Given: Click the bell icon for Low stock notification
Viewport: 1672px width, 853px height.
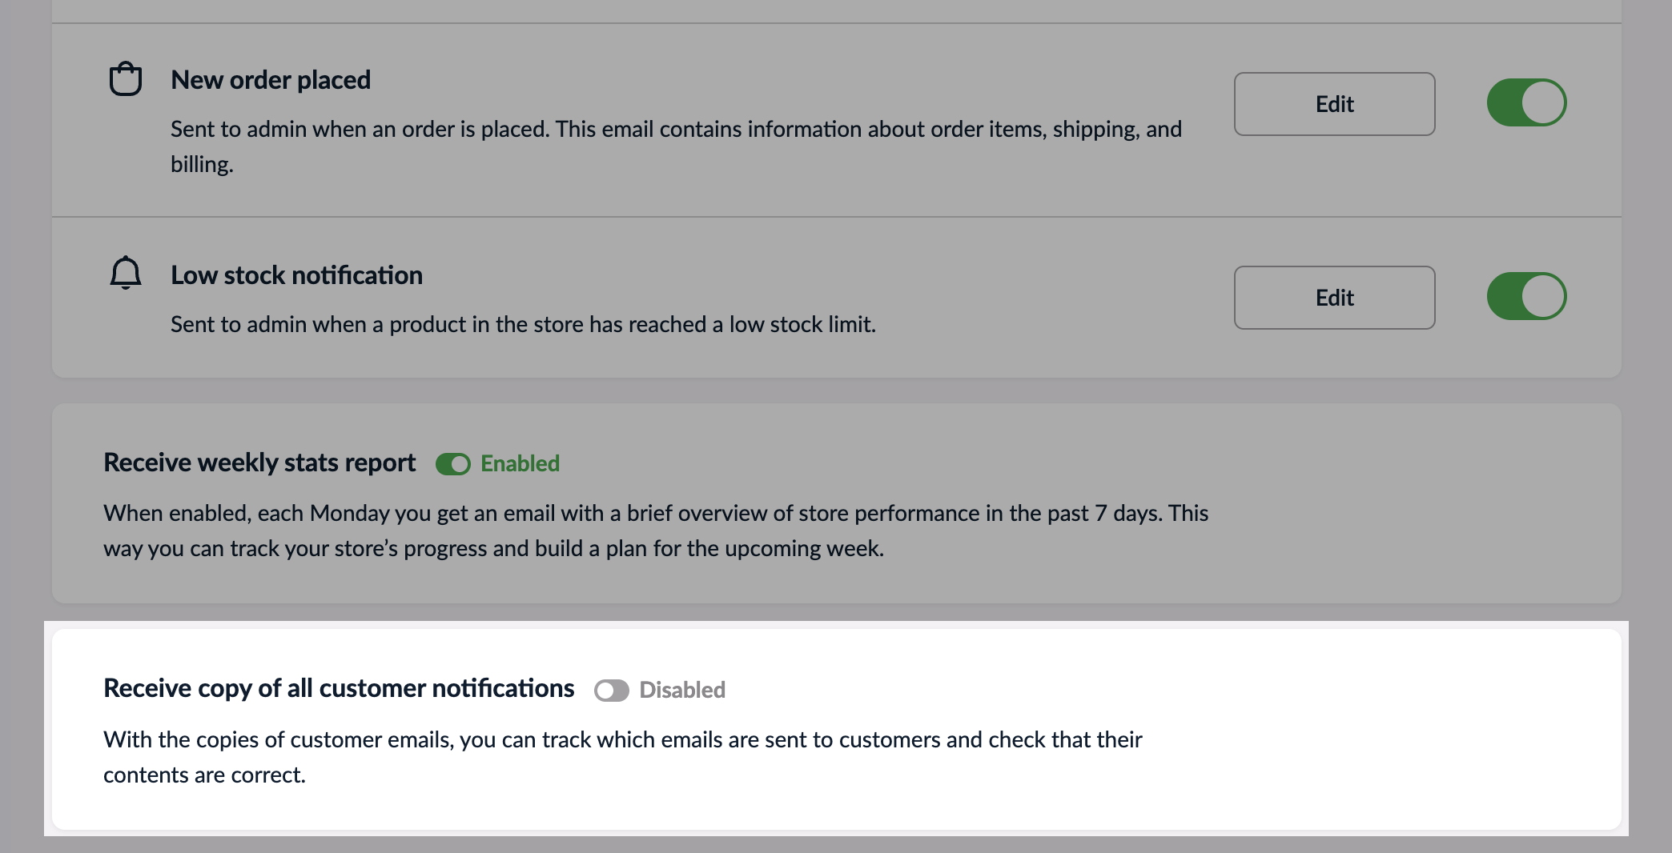Looking at the screenshot, I should (126, 273).
